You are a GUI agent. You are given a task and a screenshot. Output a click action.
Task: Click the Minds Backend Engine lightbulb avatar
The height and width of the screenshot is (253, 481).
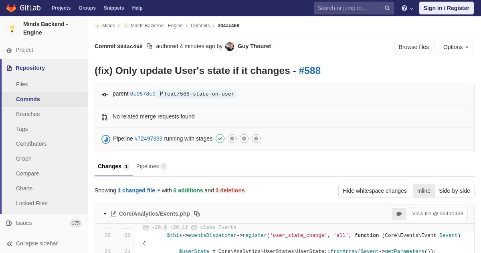(12, 29)
